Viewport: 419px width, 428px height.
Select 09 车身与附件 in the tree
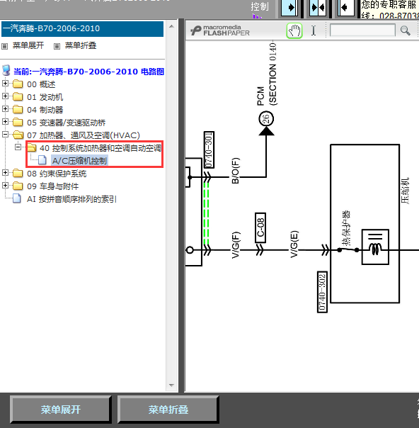[x=53, y=186]
